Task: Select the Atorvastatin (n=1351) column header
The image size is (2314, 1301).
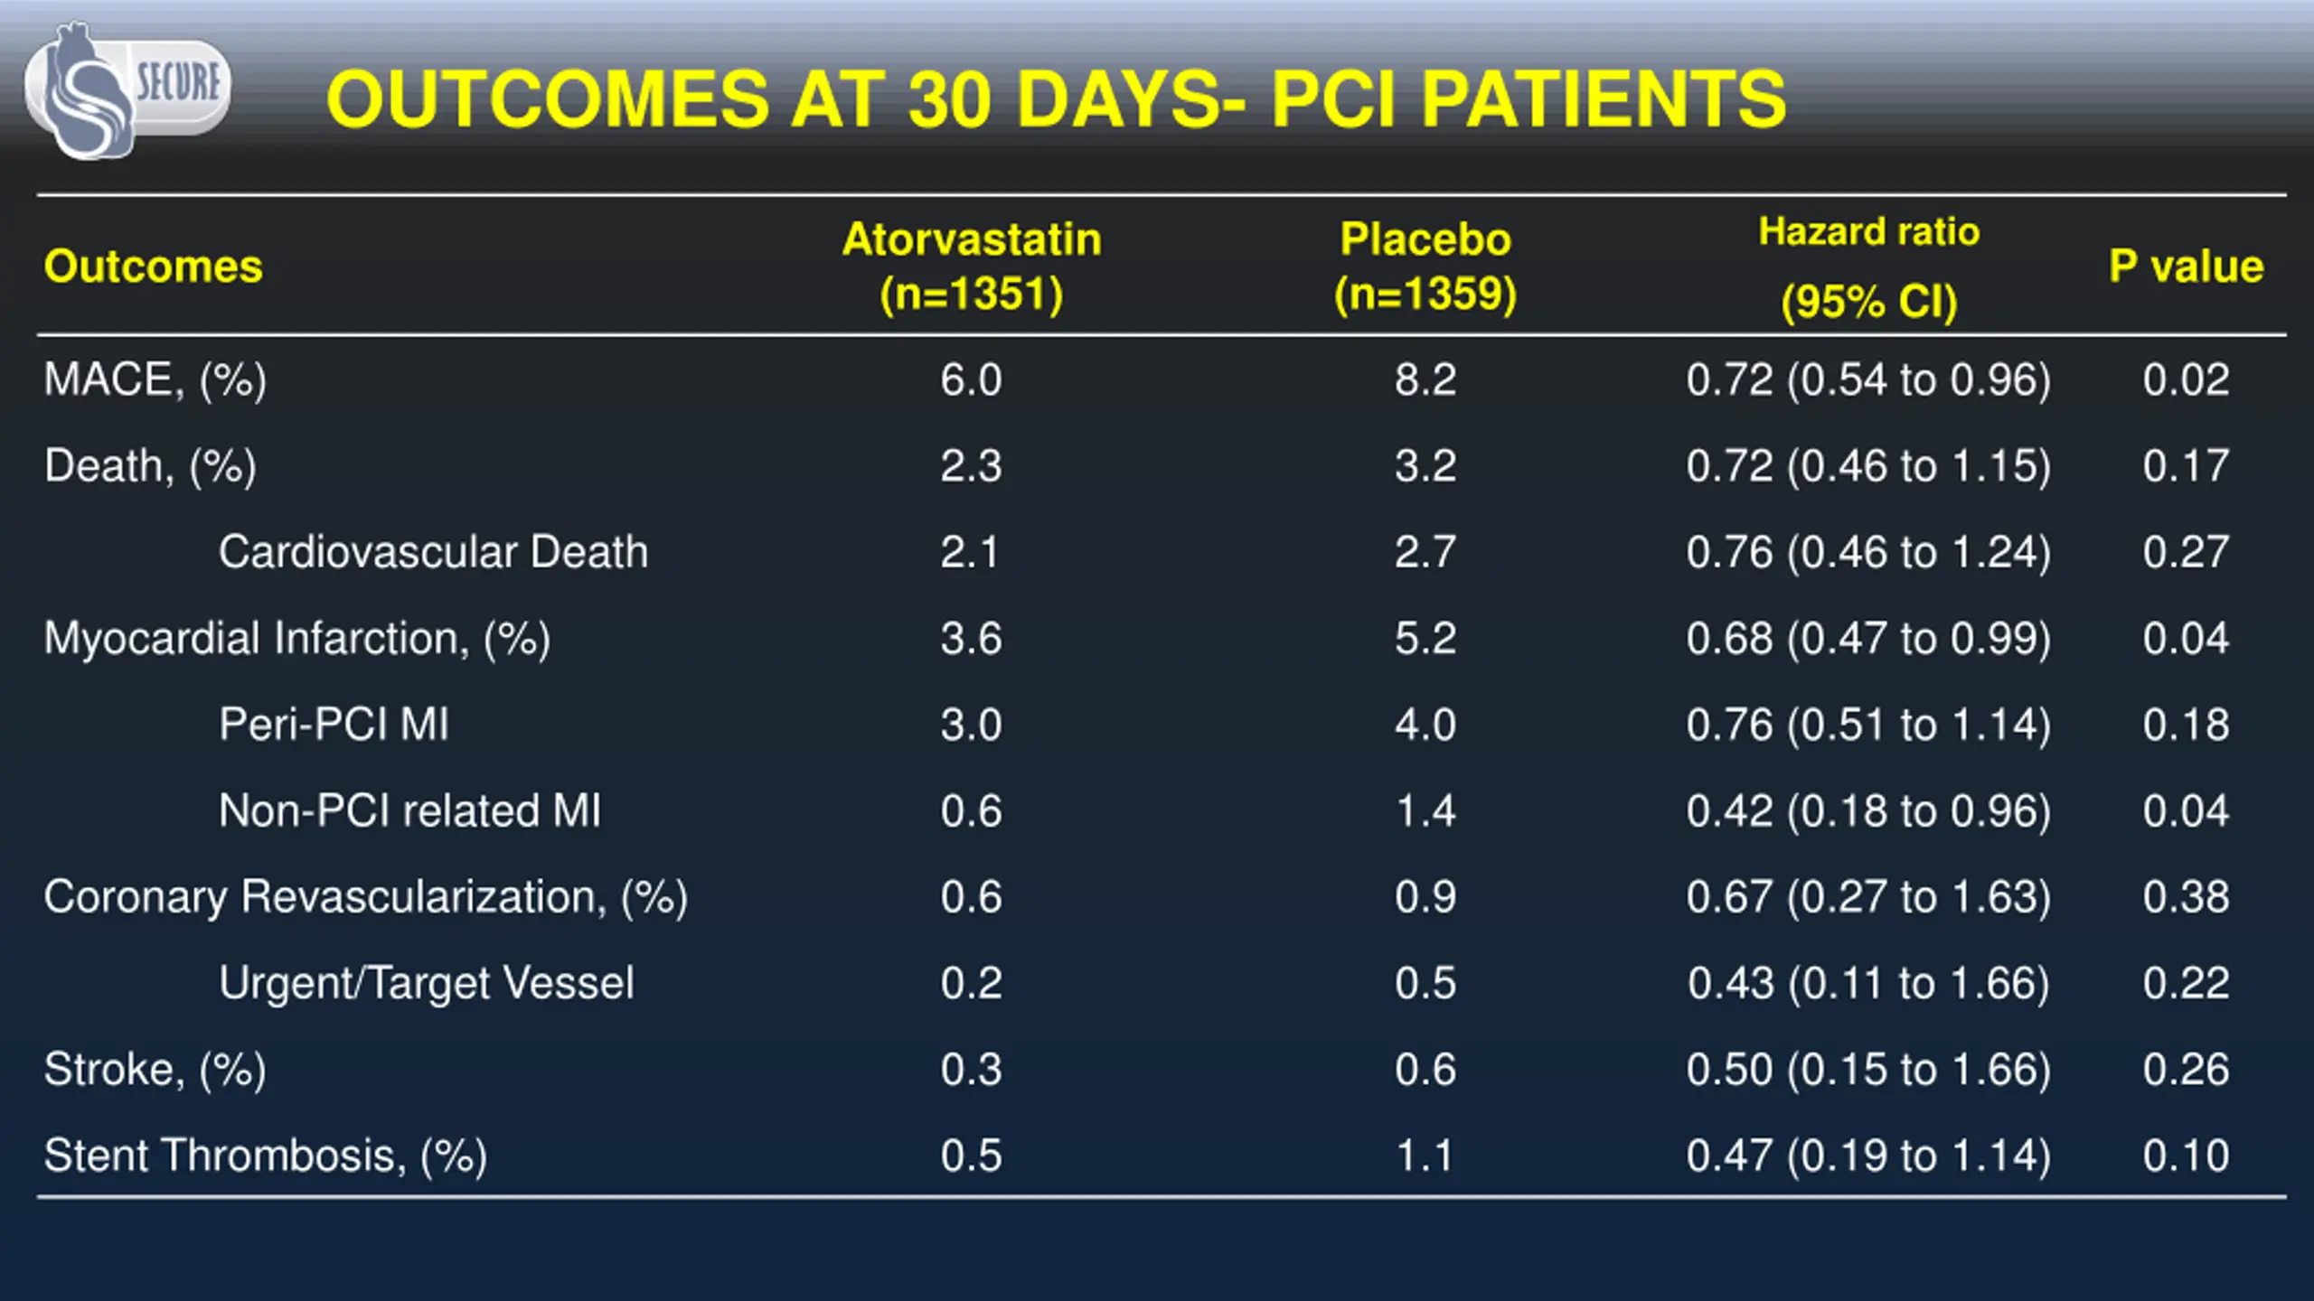Action: [x=972, y=267]
